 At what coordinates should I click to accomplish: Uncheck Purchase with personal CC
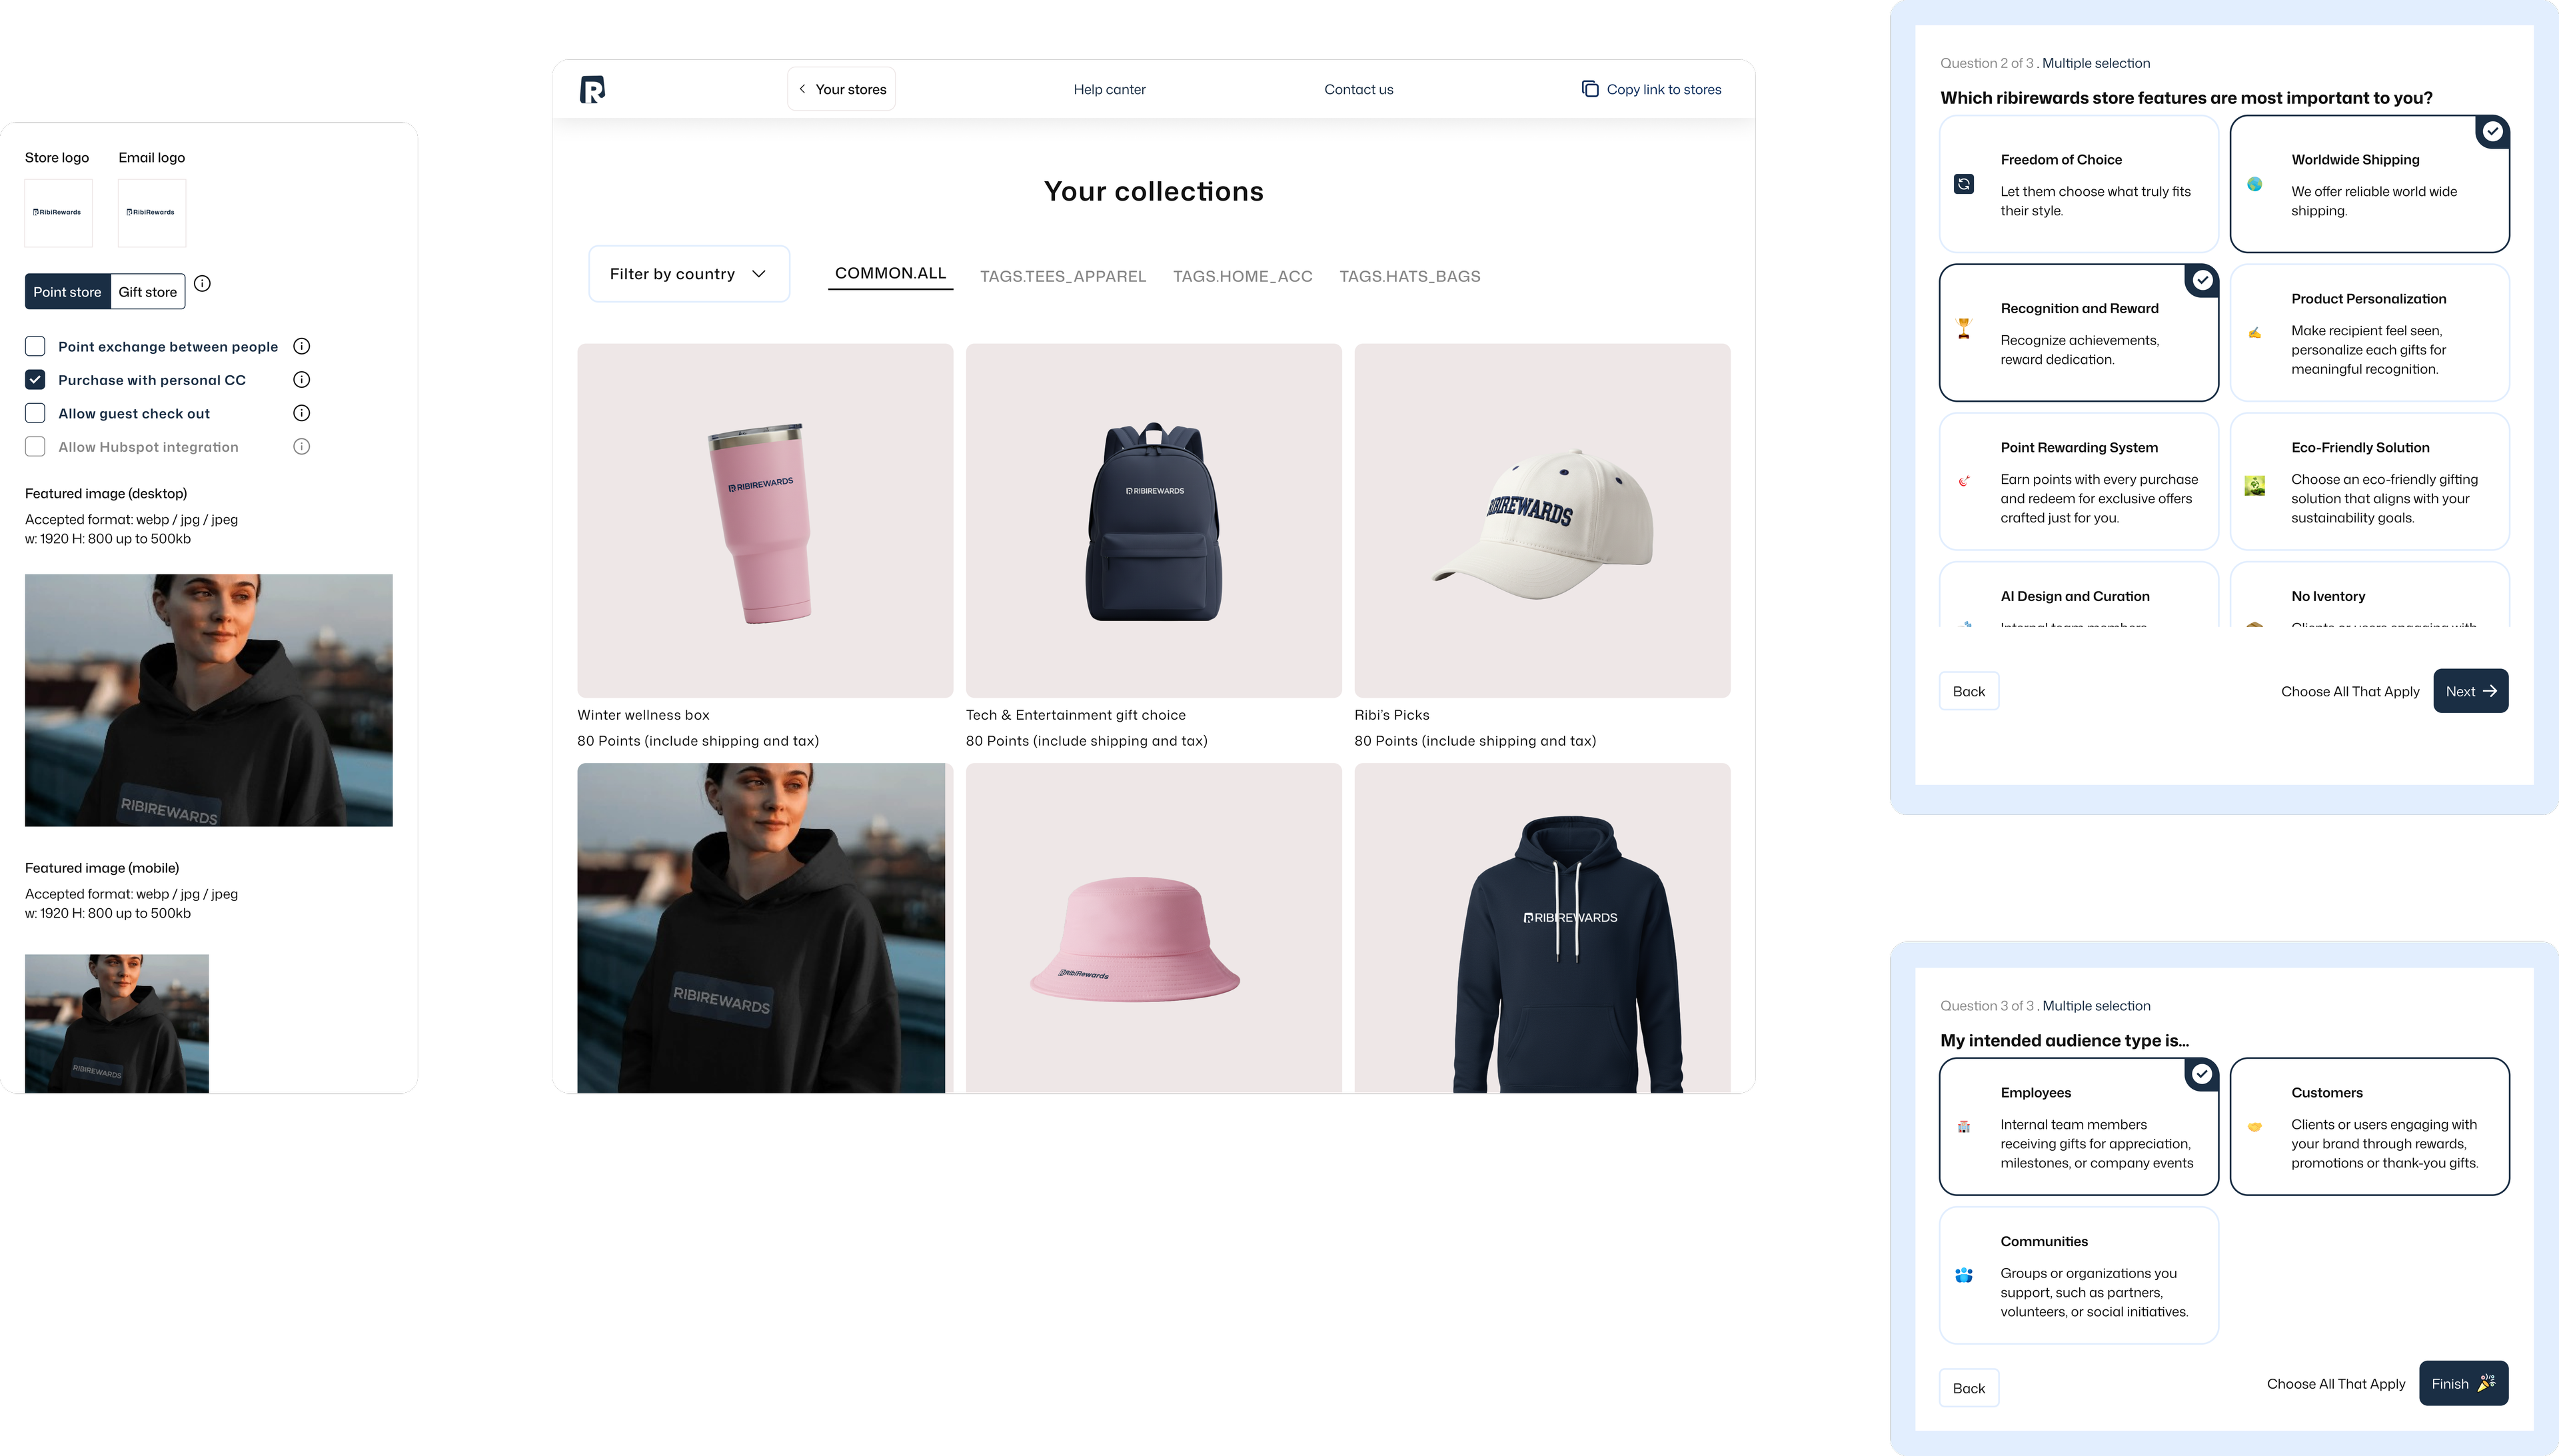[x=35, y=379]
